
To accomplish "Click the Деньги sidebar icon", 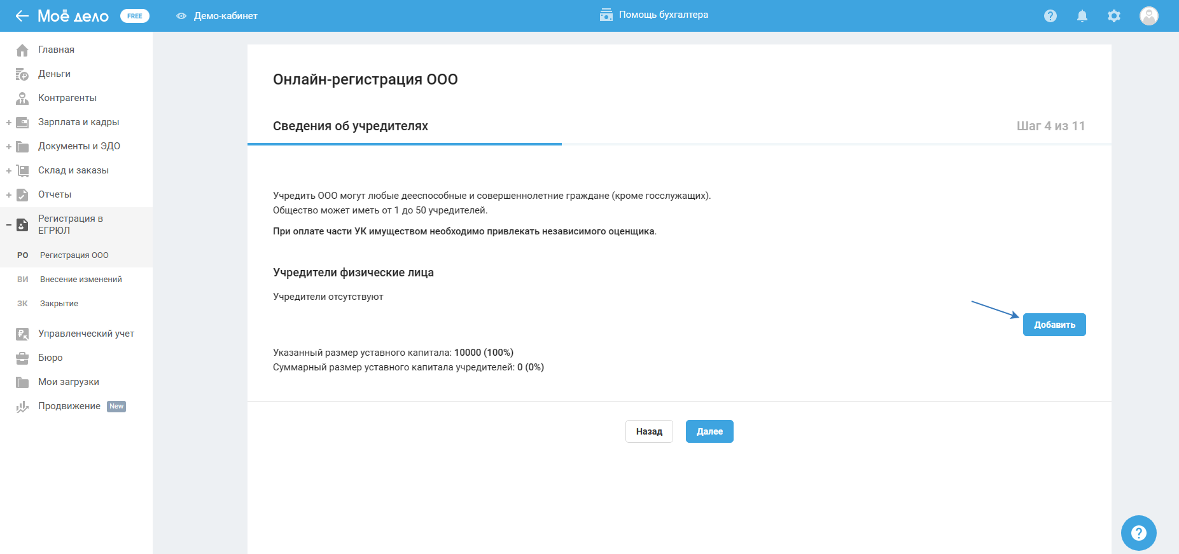I will tap(22, 74).
